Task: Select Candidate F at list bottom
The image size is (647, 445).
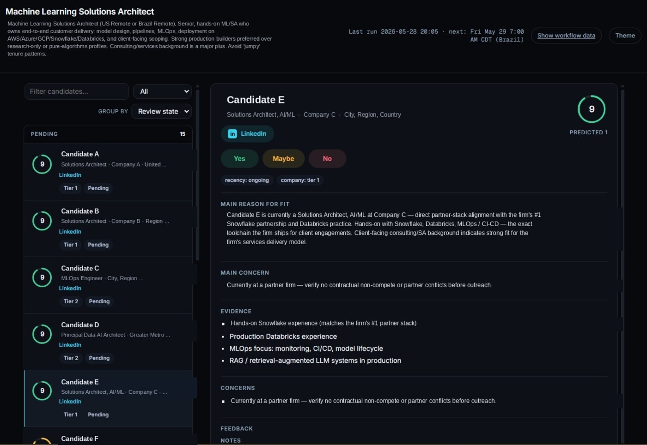Action: coord(108,436)
